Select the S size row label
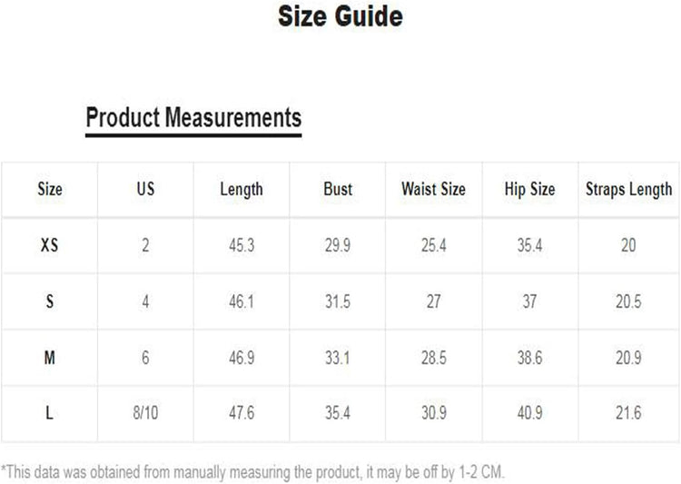 click(x=50, y=301)
